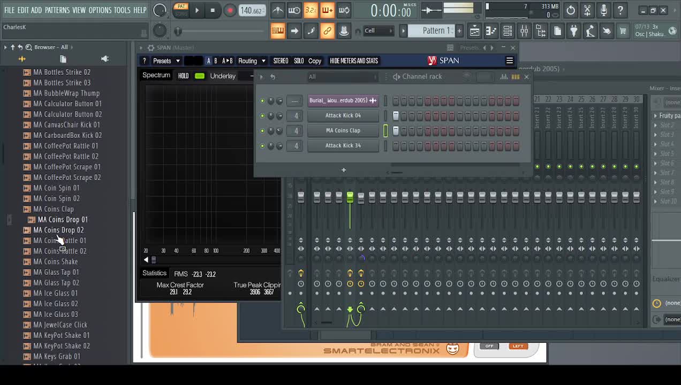Toggle the green HOLD indicator in SPAN
Image resolution: width=681 pixels, height=385 pixels.
[x=200, y=76]
